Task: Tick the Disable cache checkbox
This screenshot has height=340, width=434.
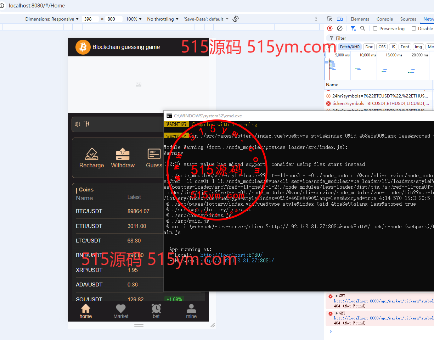Action: 414,28
